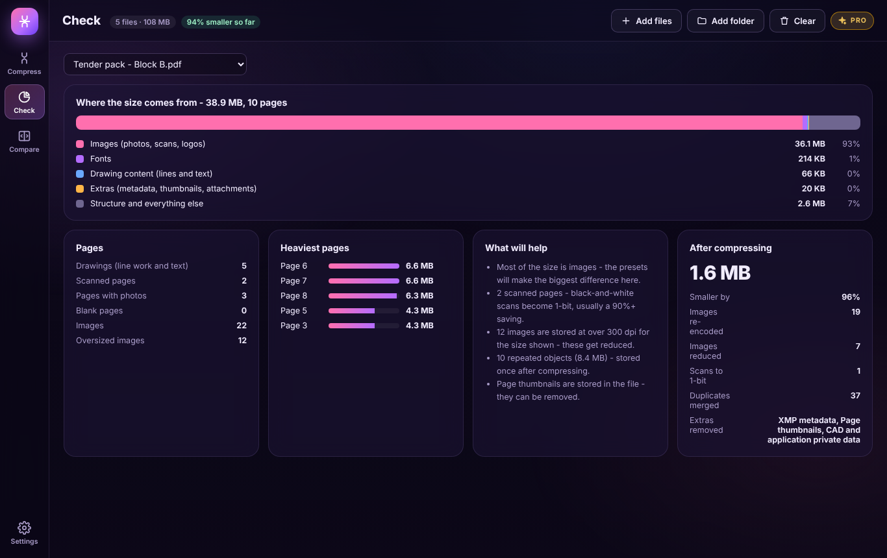887x558 pixels.
Task: Click the size breakdown bar
Action: coord(468,123)
